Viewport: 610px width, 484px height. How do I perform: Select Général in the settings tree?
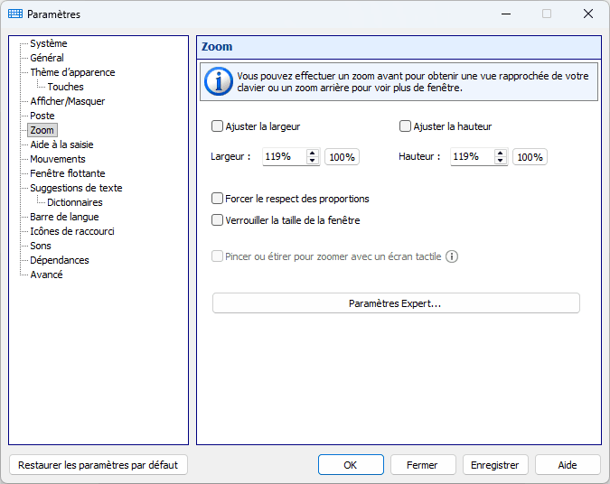coord(47,58)
